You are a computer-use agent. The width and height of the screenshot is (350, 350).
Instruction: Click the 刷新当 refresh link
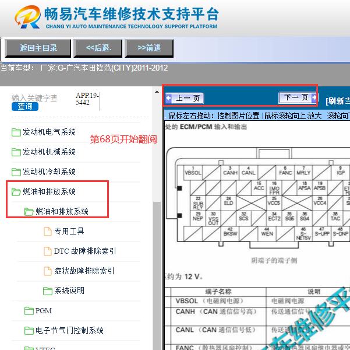[x=338, y=101]
